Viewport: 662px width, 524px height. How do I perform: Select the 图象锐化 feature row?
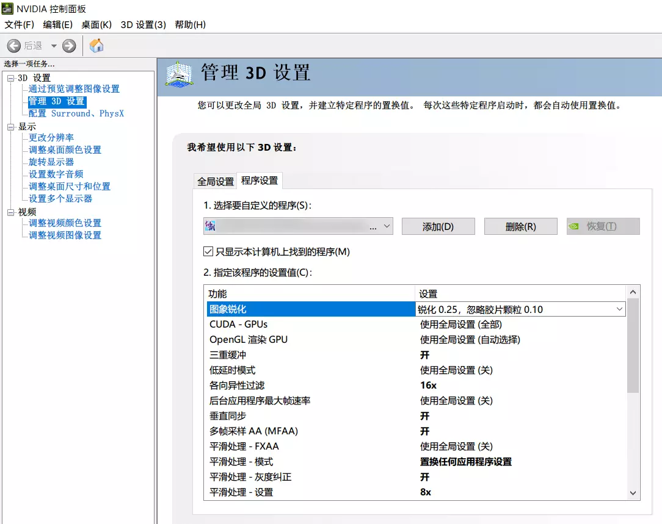311,309
